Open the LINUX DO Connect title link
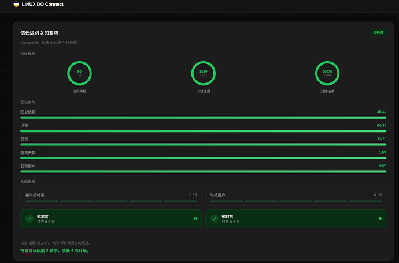The height and width of the screenshot is (263, 399). point(42,4)
